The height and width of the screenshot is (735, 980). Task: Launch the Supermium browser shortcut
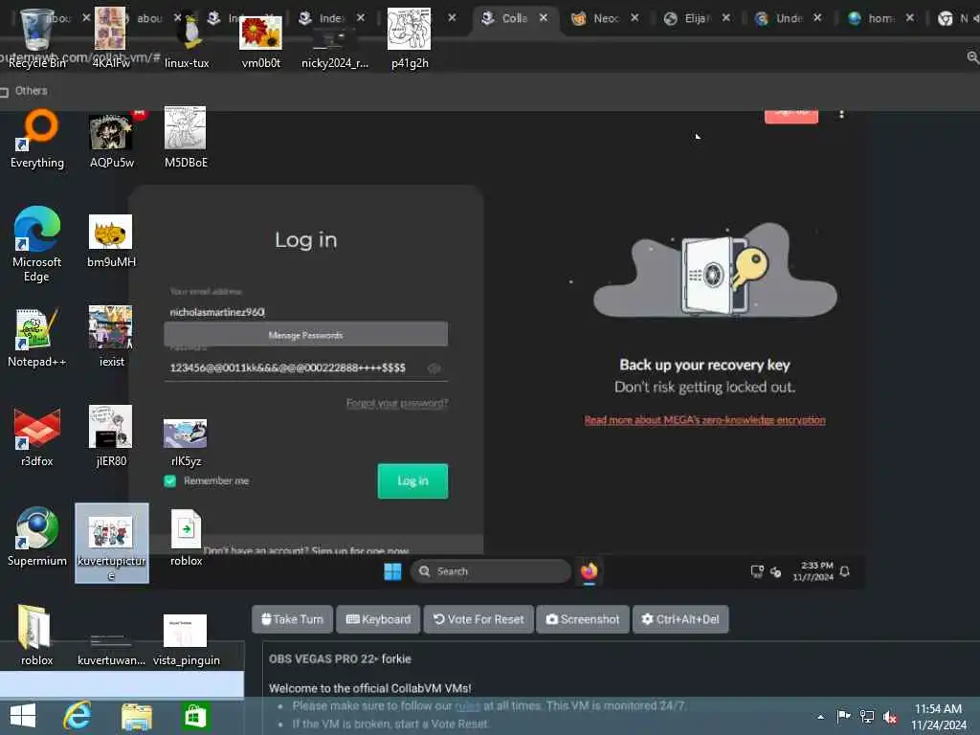37,536
